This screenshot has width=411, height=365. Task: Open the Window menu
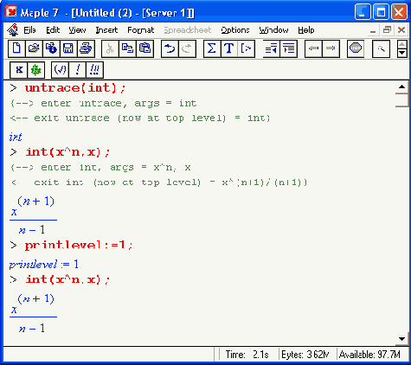point(273,30)
